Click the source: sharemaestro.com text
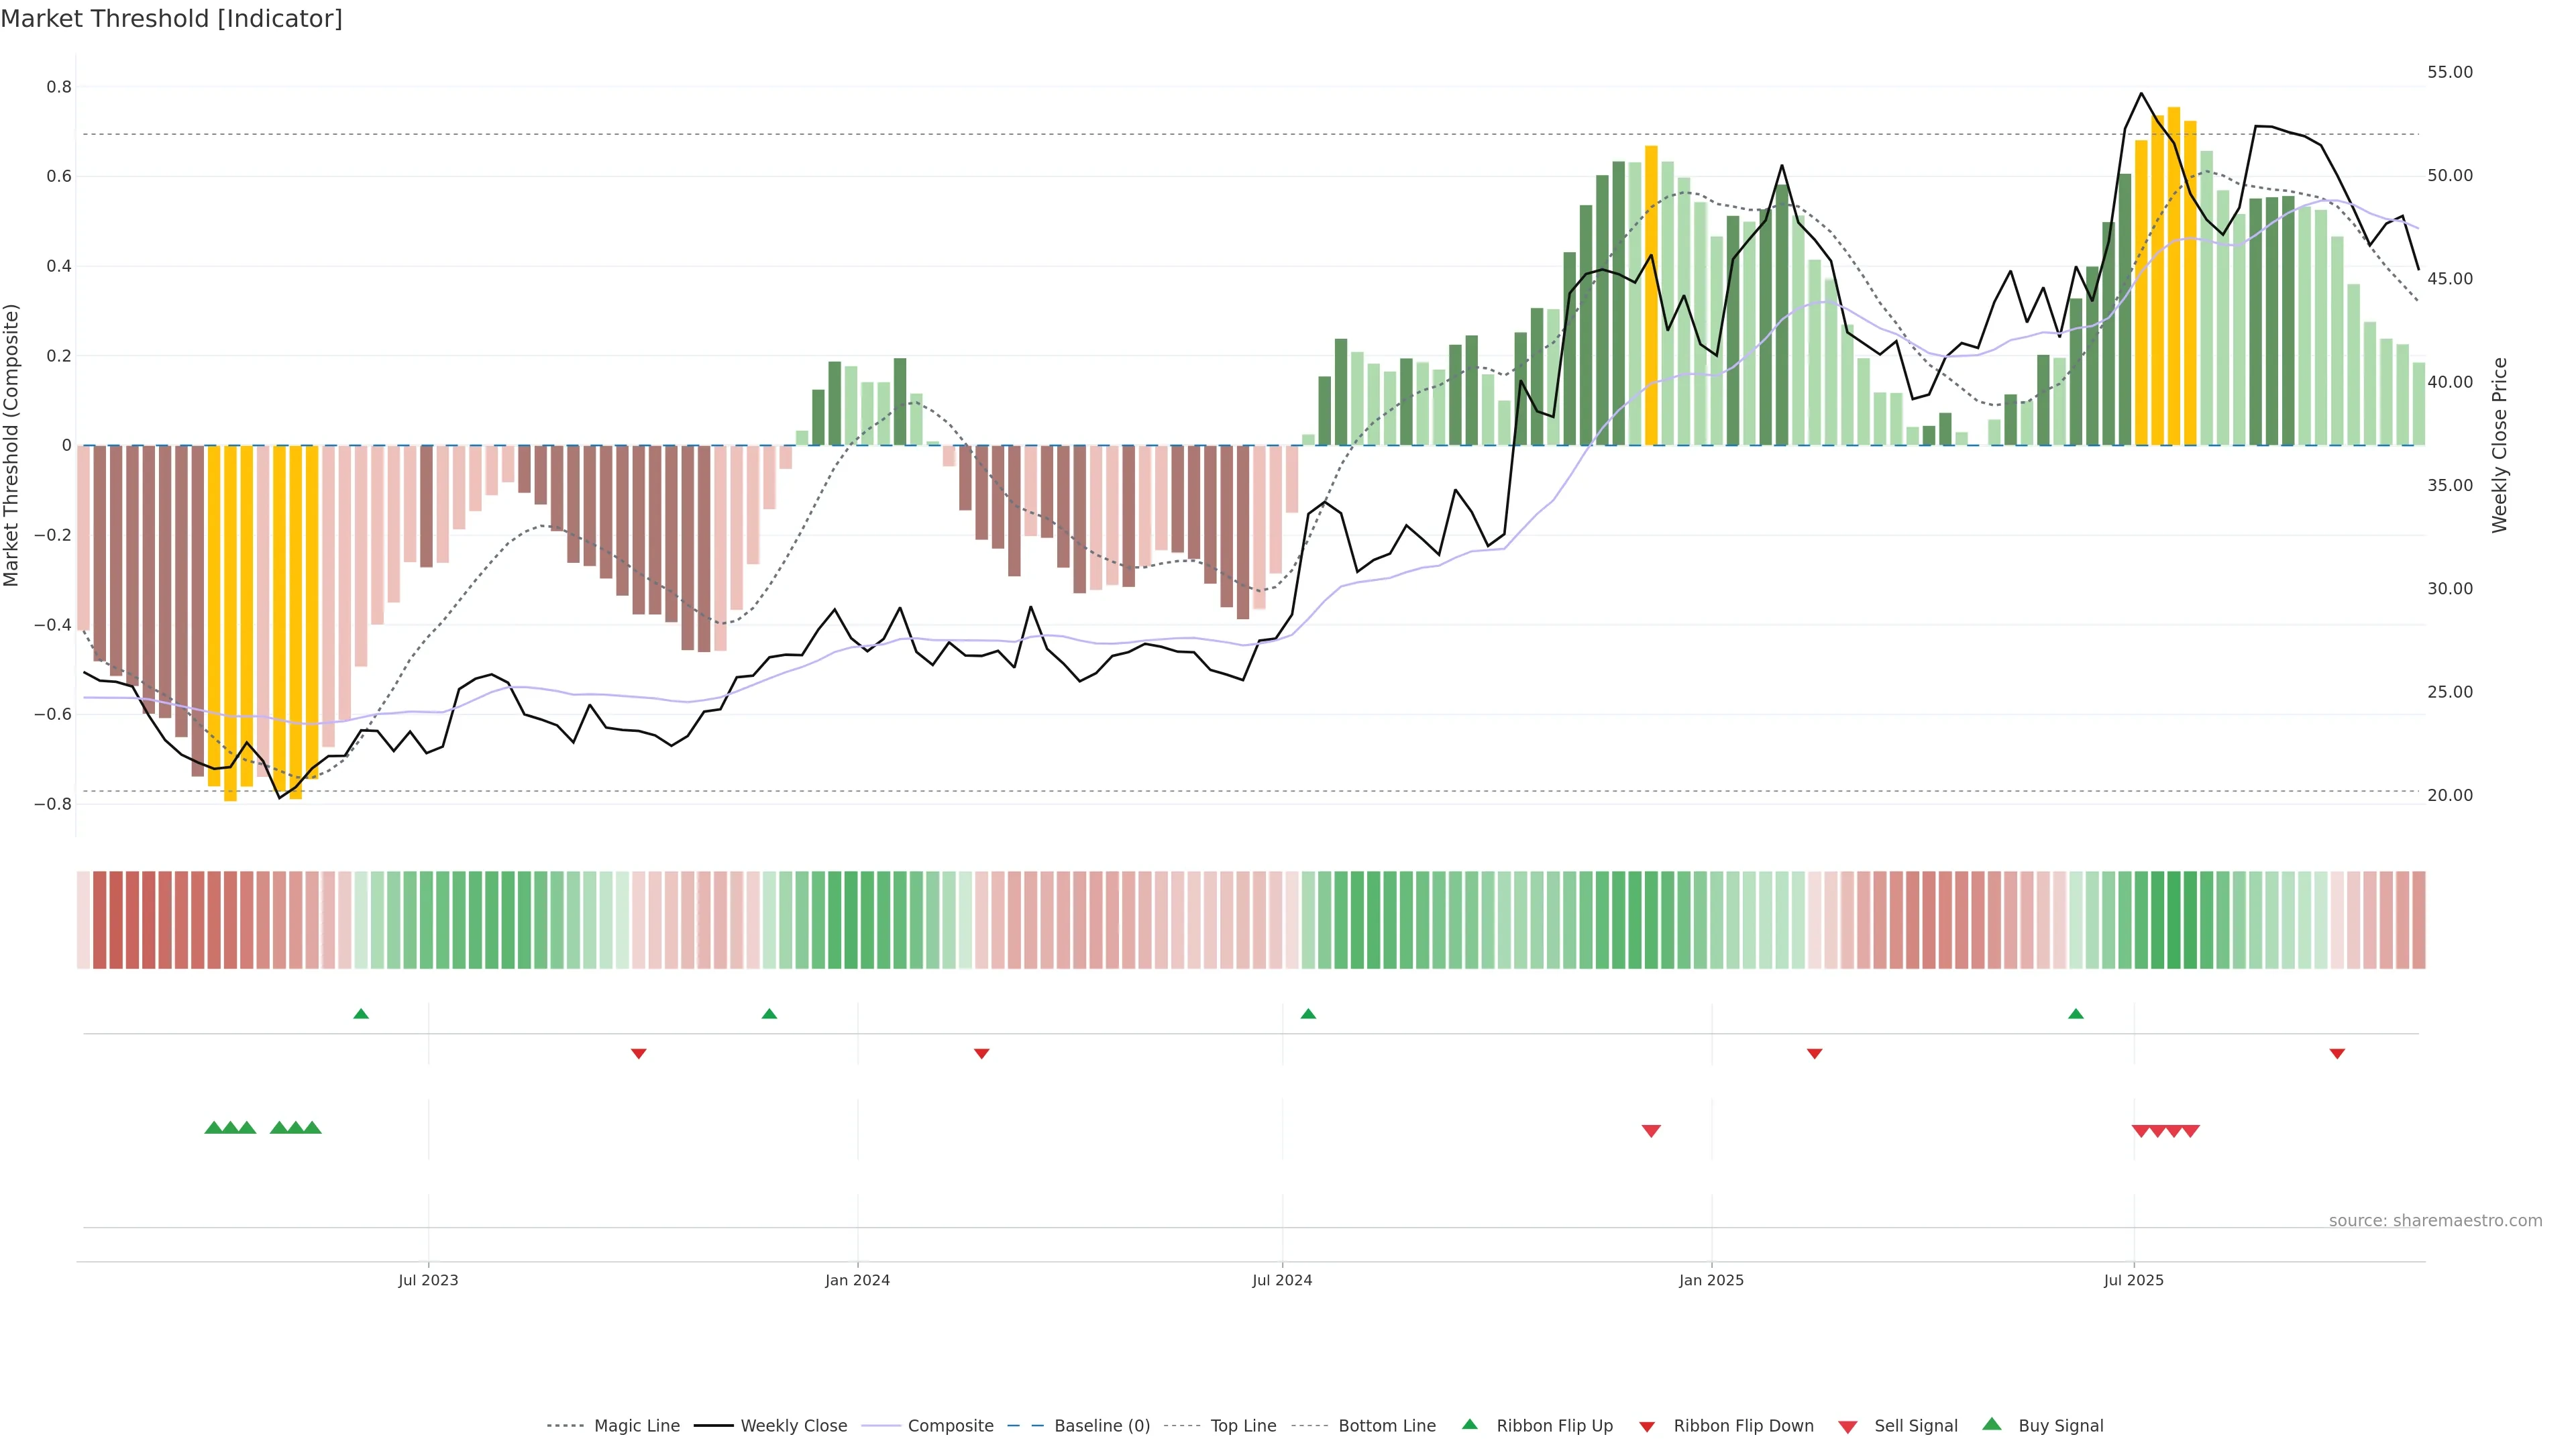 2435,1221
